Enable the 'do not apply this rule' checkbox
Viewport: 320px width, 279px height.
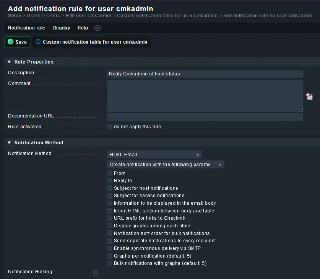click(109, 127)
